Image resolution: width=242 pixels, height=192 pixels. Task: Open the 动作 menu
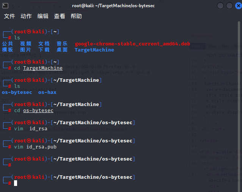pyautogui.click(x=26, y=16)
